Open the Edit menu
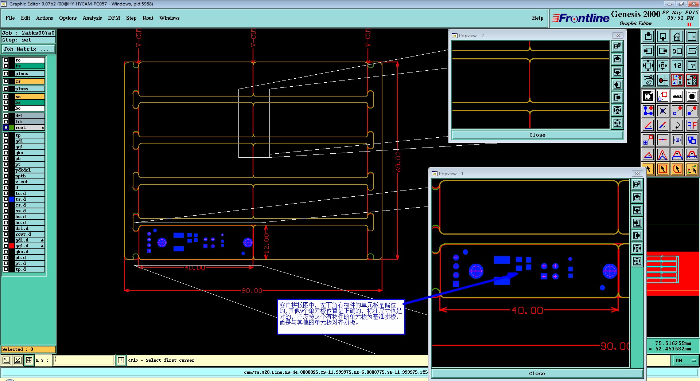 (26, 18)
